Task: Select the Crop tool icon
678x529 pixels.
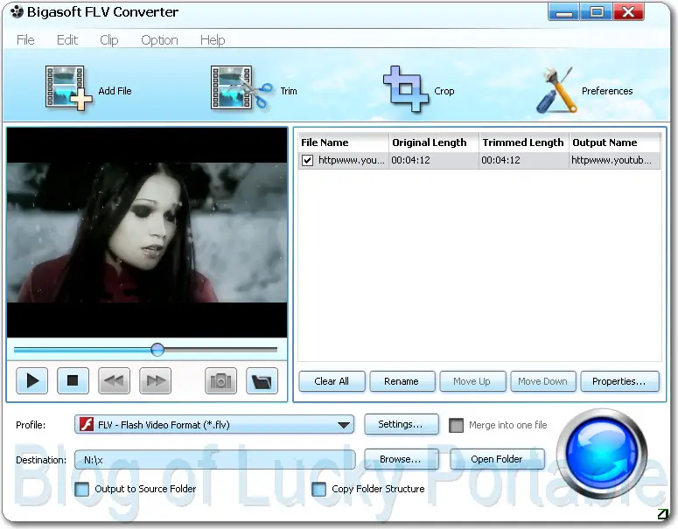Action: (x=406, y=88)
